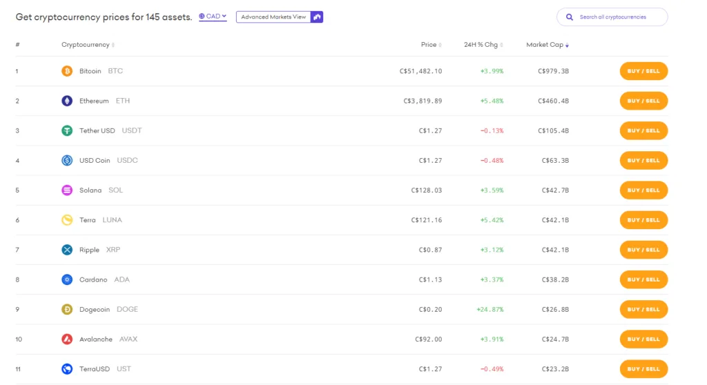Click Buy / Sell for USD Coin
Image resolution: width=707 pixels, height=385 pixels.
643,161
